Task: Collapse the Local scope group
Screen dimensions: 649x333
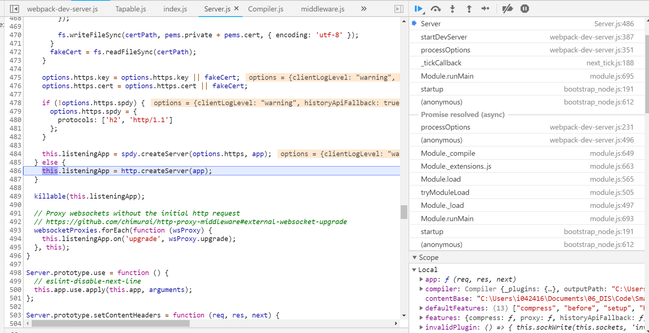Action: pos(414,270)
